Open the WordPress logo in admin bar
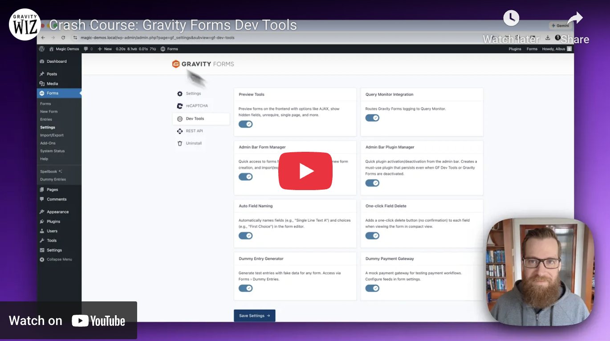 coord(41,49)
